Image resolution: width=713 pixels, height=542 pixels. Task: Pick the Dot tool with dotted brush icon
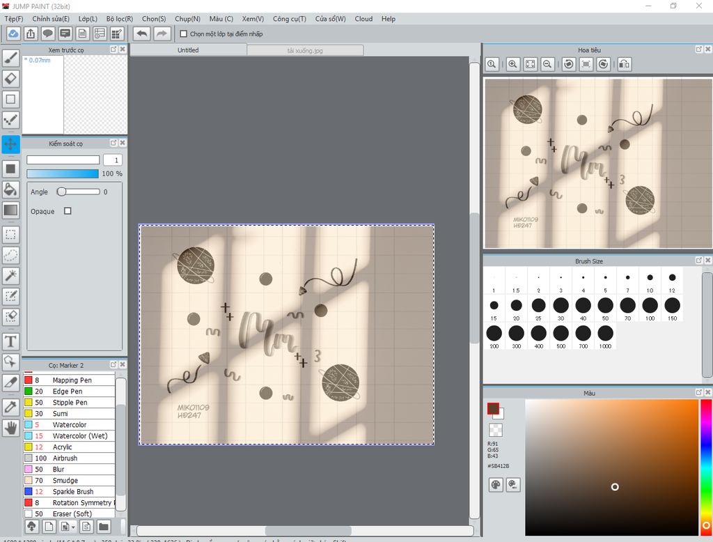(11, 120)
